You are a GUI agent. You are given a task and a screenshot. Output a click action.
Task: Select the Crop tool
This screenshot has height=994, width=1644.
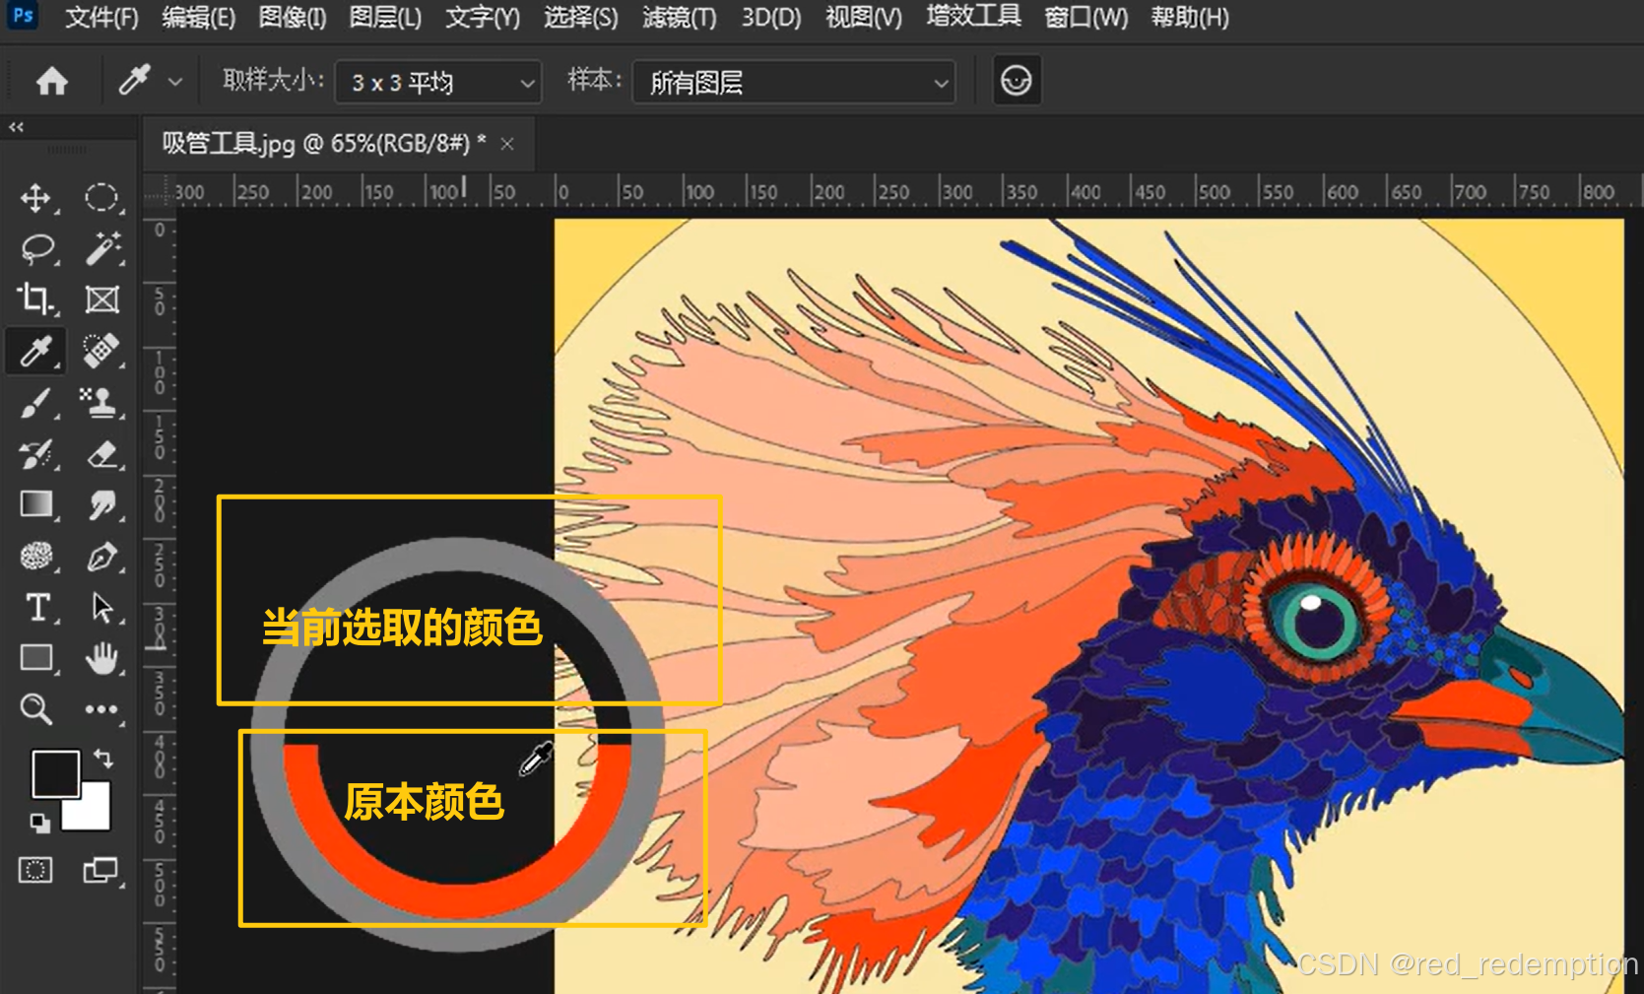pos(36,299)
